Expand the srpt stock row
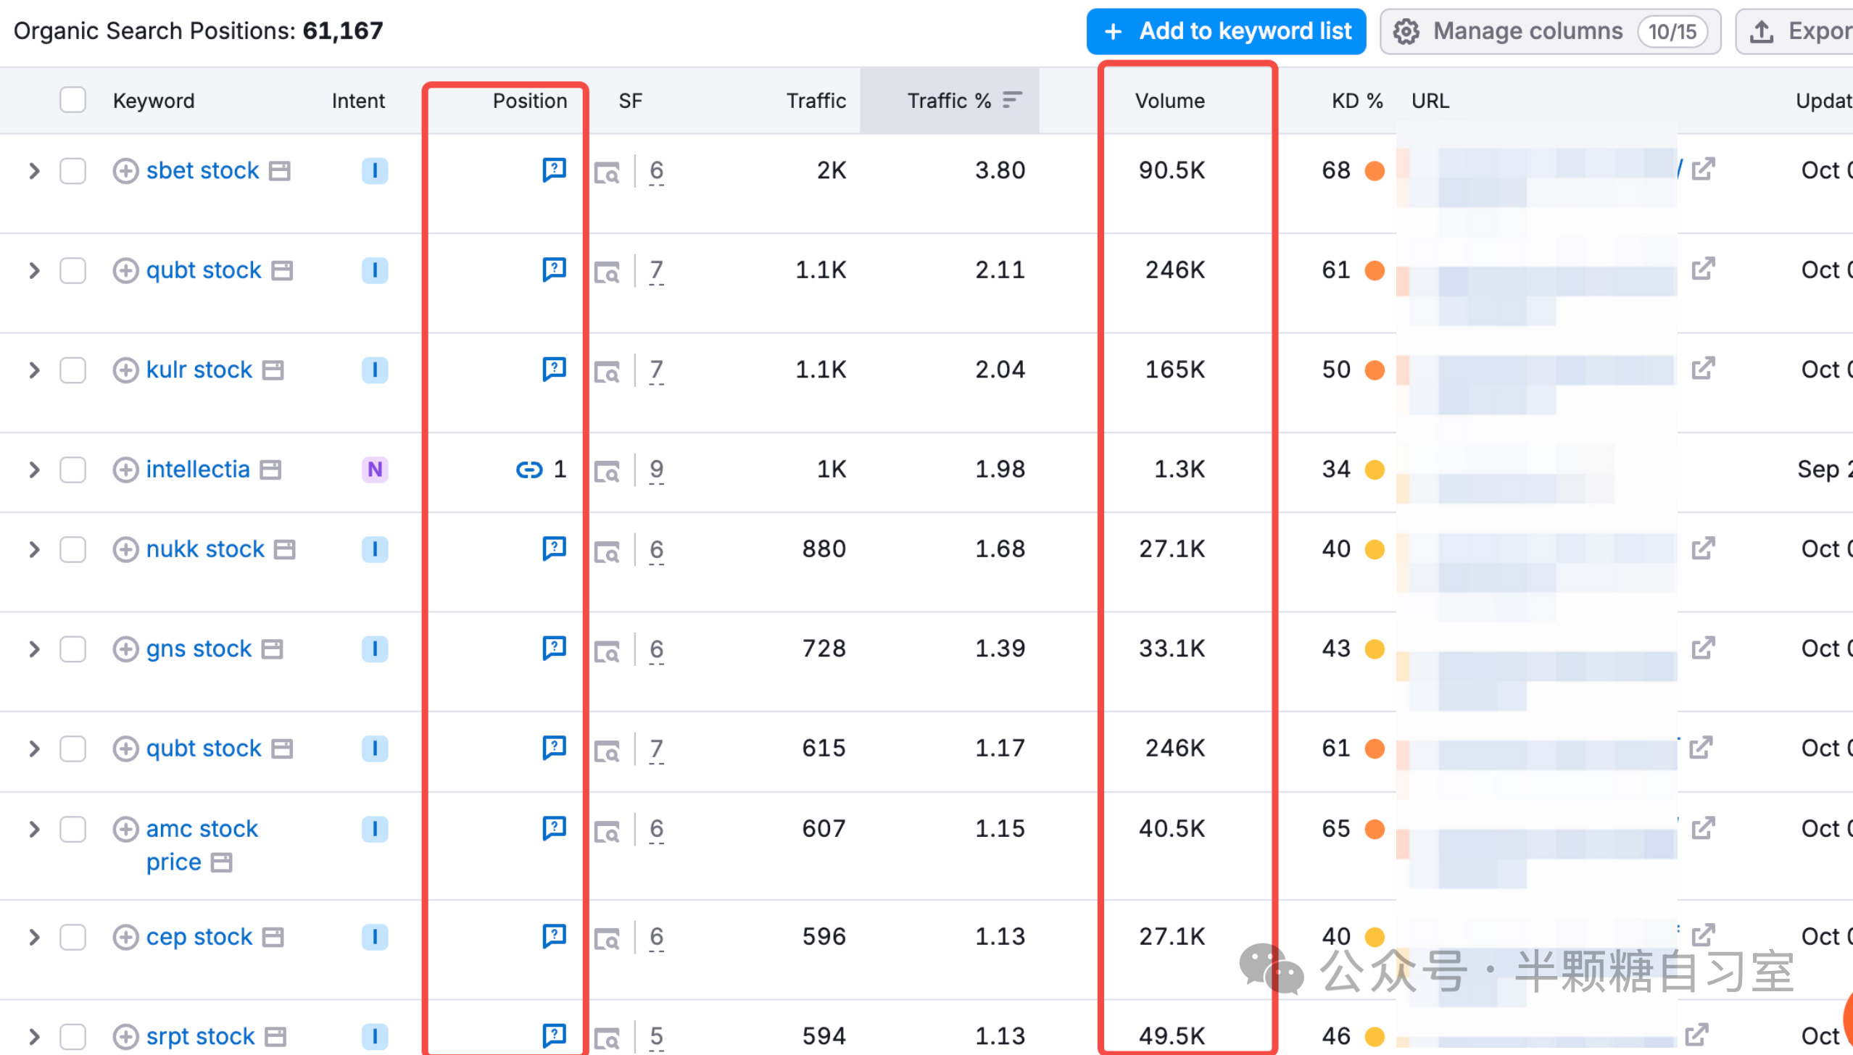The image size is (1853, 1055). 34,1036
